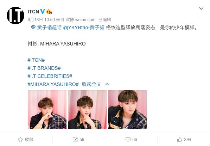Open the #I.T CELEBRITIES# hashtag
The width and height of the screenshot is (210, 146).
click(50, 76)
